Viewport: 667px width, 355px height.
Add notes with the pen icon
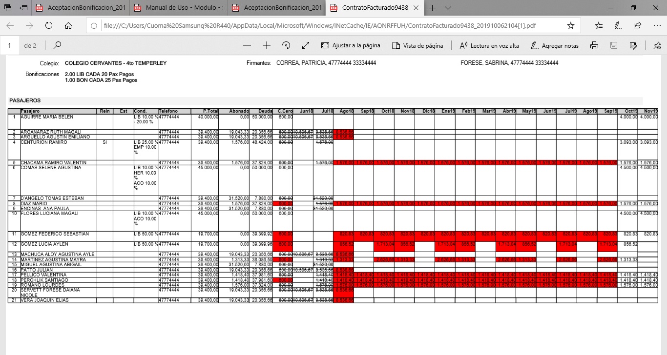point(618,26)
